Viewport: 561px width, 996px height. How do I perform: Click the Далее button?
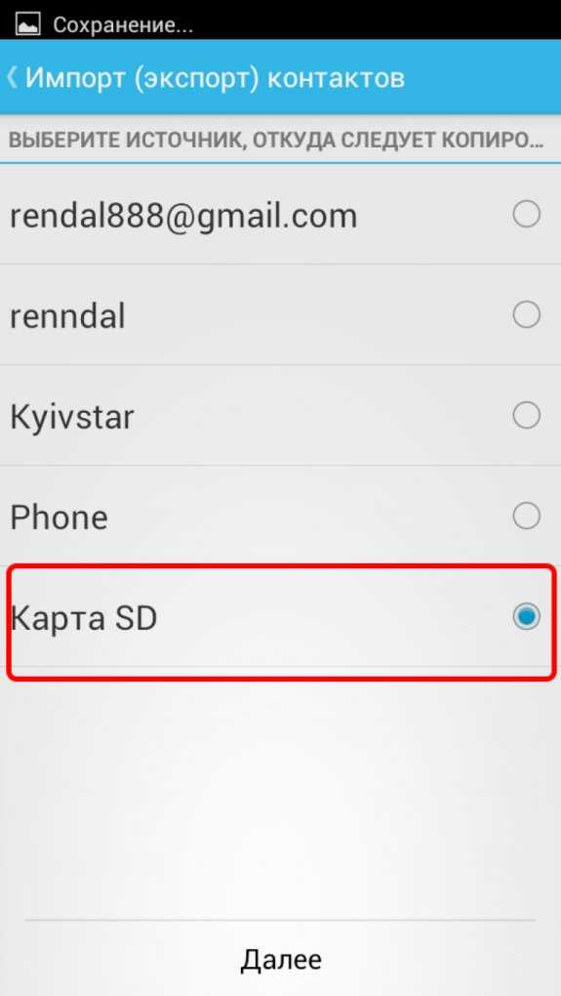click(281, 959)
